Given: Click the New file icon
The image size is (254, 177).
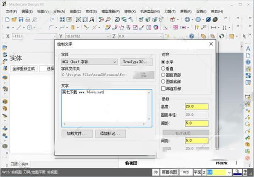Looking at the screenshot, I should [7, 19].
